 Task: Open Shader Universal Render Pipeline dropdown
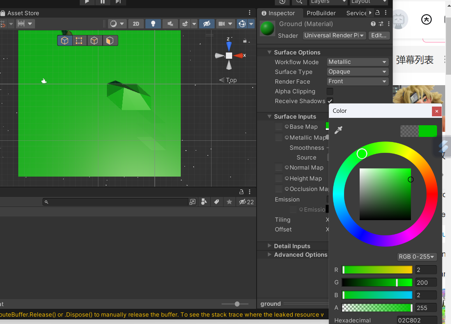coord(334,35)
